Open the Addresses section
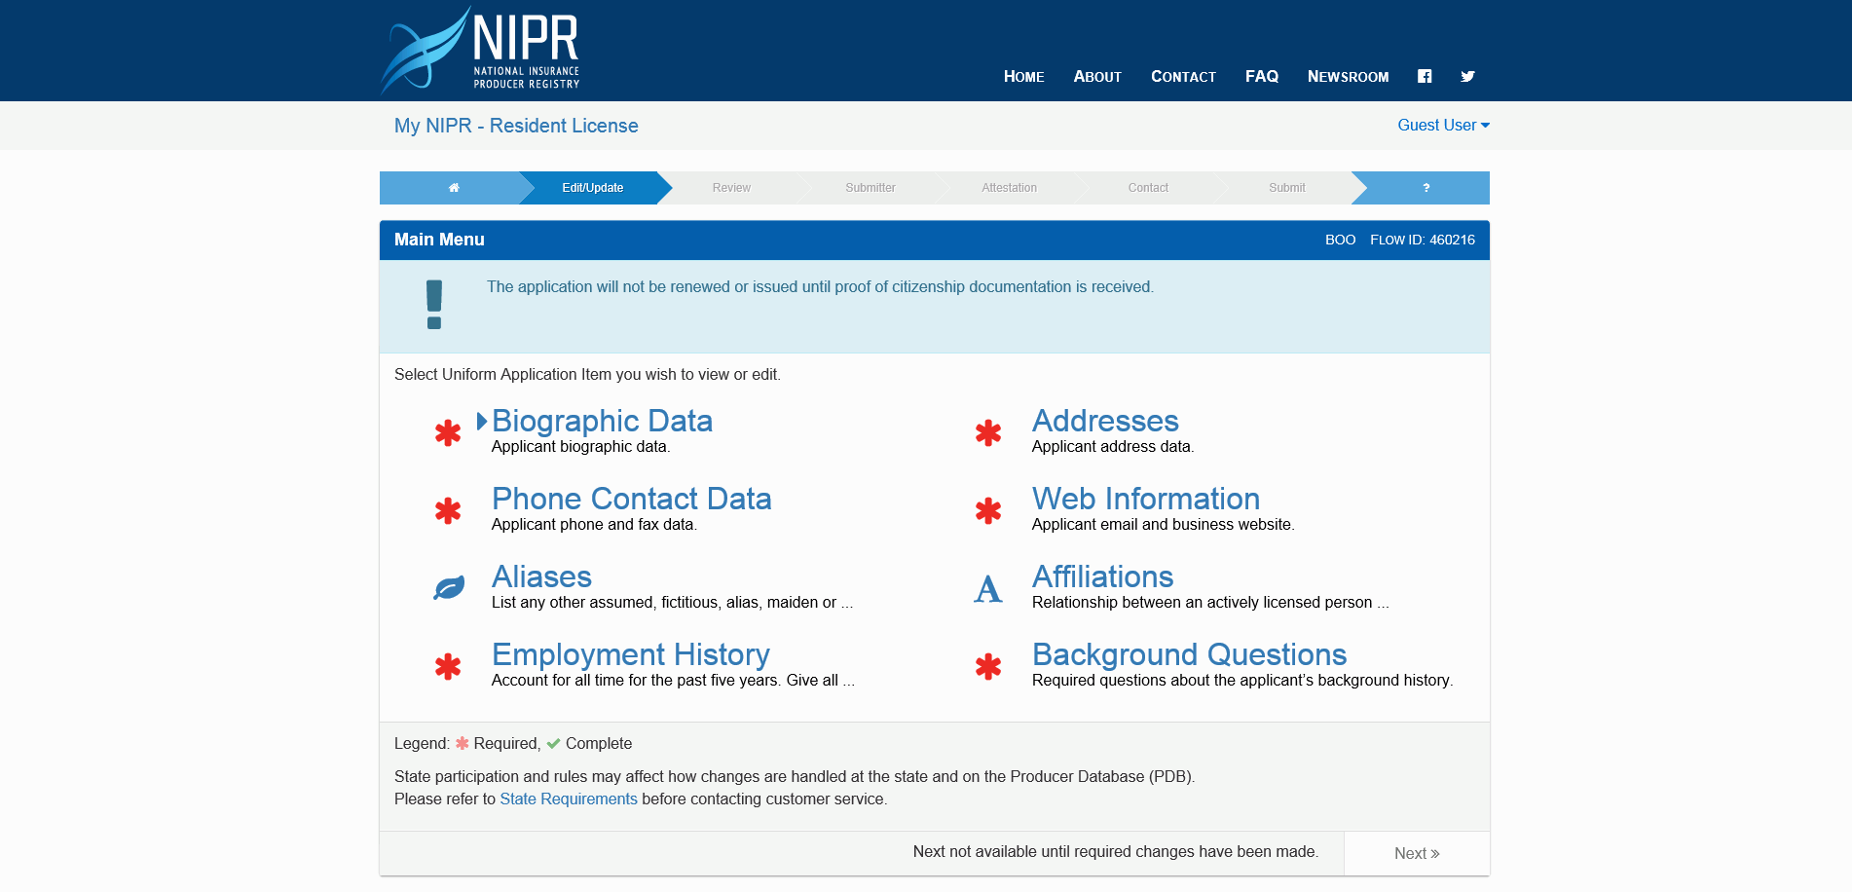The image size is (1852, 892). [1105, 421]
